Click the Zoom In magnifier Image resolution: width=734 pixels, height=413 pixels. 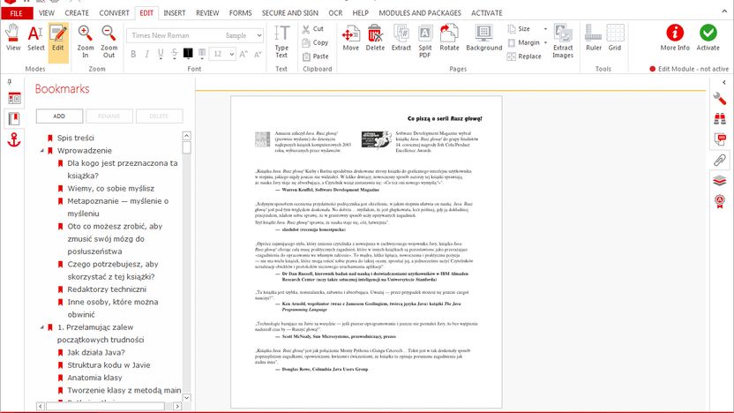pyautogui.click(x=86, y=41)
